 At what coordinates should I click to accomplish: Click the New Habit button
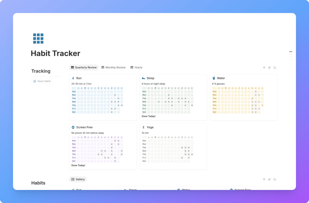(42, 81)
